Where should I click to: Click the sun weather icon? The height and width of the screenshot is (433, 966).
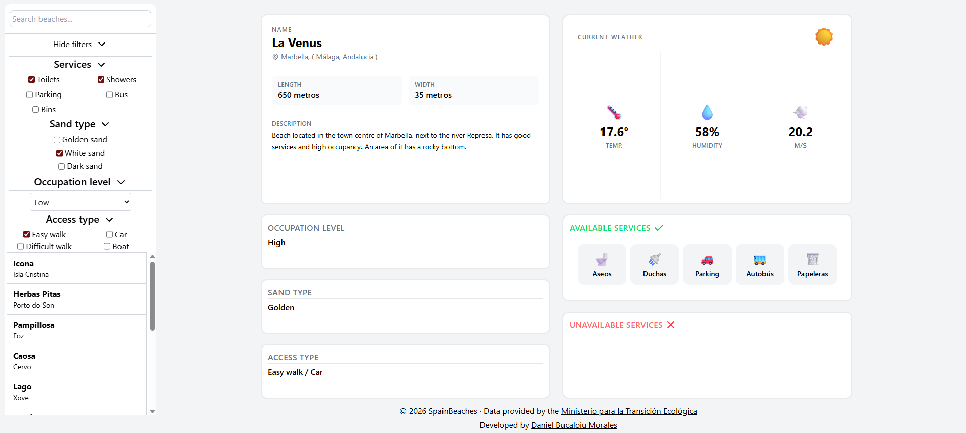(x=824, y=37)
